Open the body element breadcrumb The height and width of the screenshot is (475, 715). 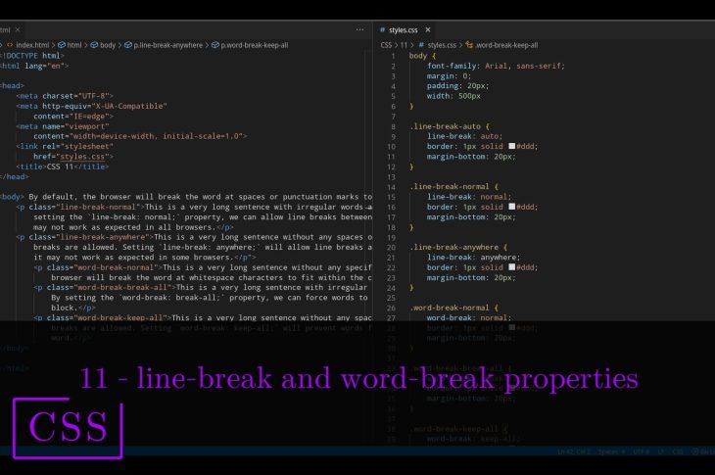pos(107,45)
